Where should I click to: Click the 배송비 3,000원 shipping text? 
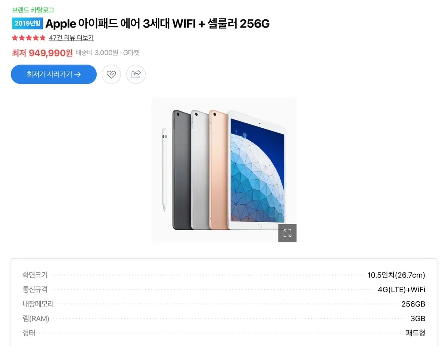pyautogui.click(x=97, y=53)
